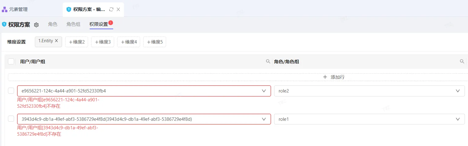Click the red error badge on 权限设置

[x=111, y=23]
